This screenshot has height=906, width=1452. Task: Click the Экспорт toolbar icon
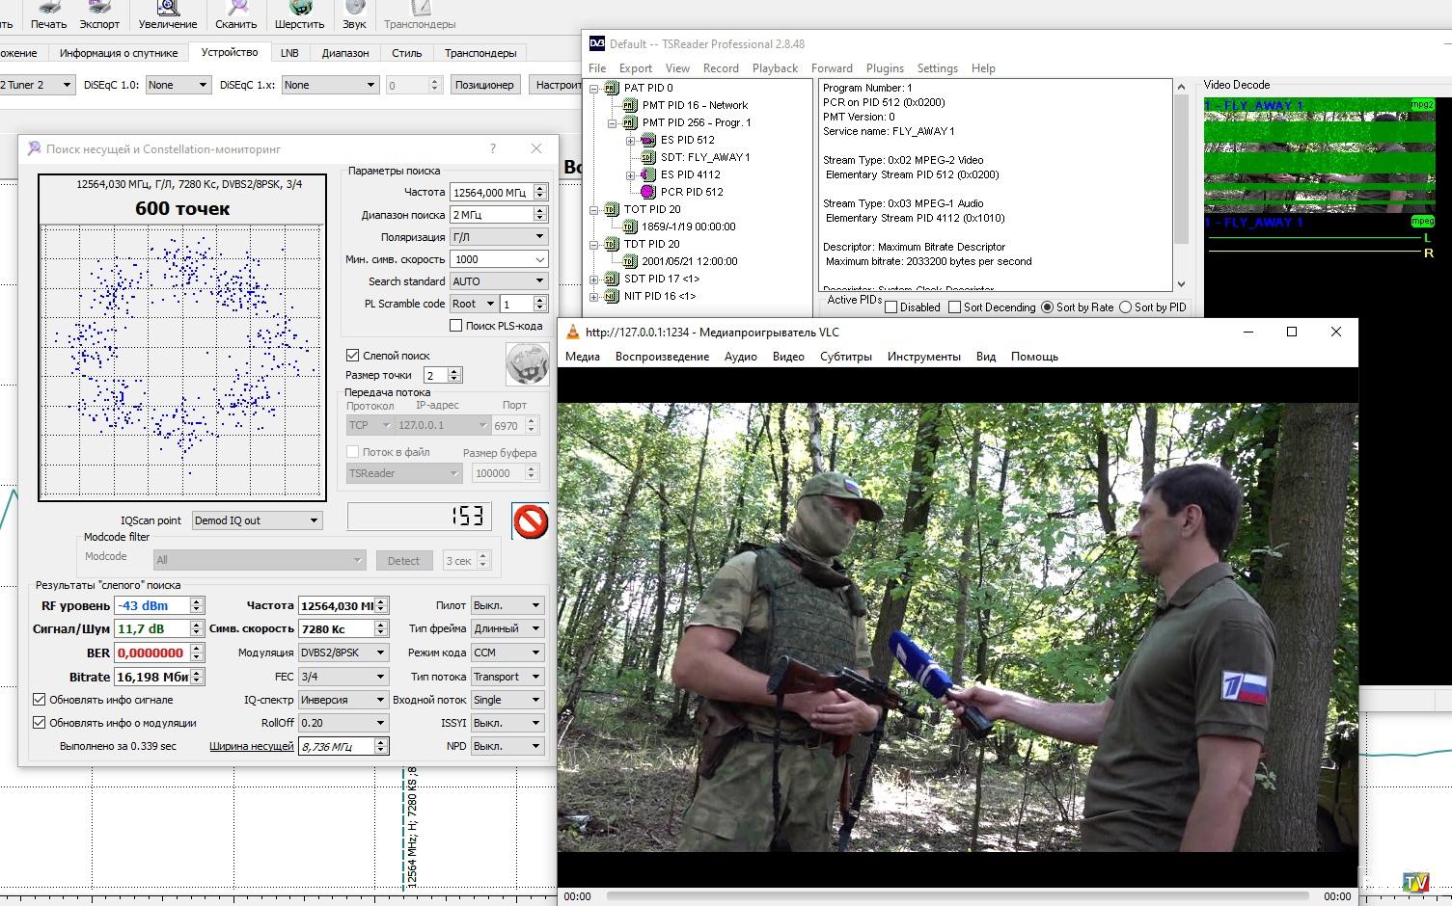(x=99, y=9)
